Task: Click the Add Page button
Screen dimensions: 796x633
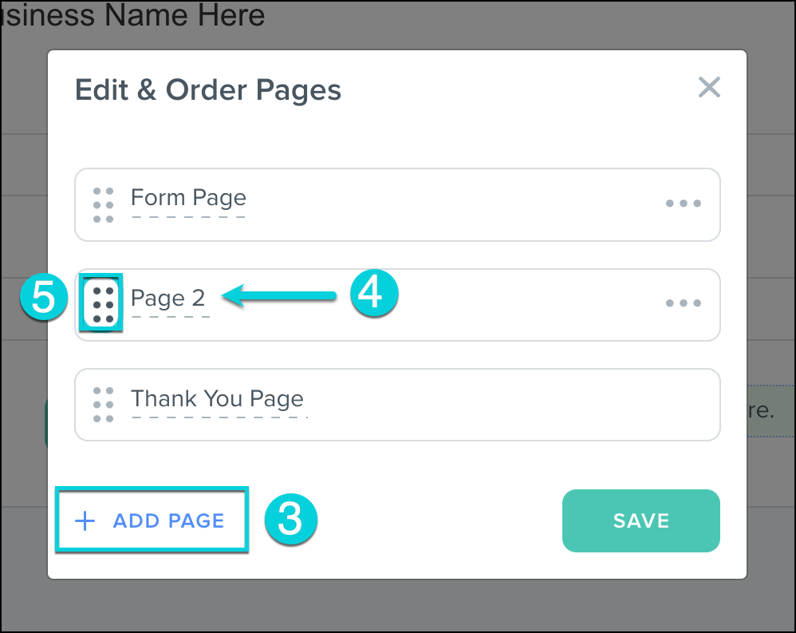Action: [152, 521]
